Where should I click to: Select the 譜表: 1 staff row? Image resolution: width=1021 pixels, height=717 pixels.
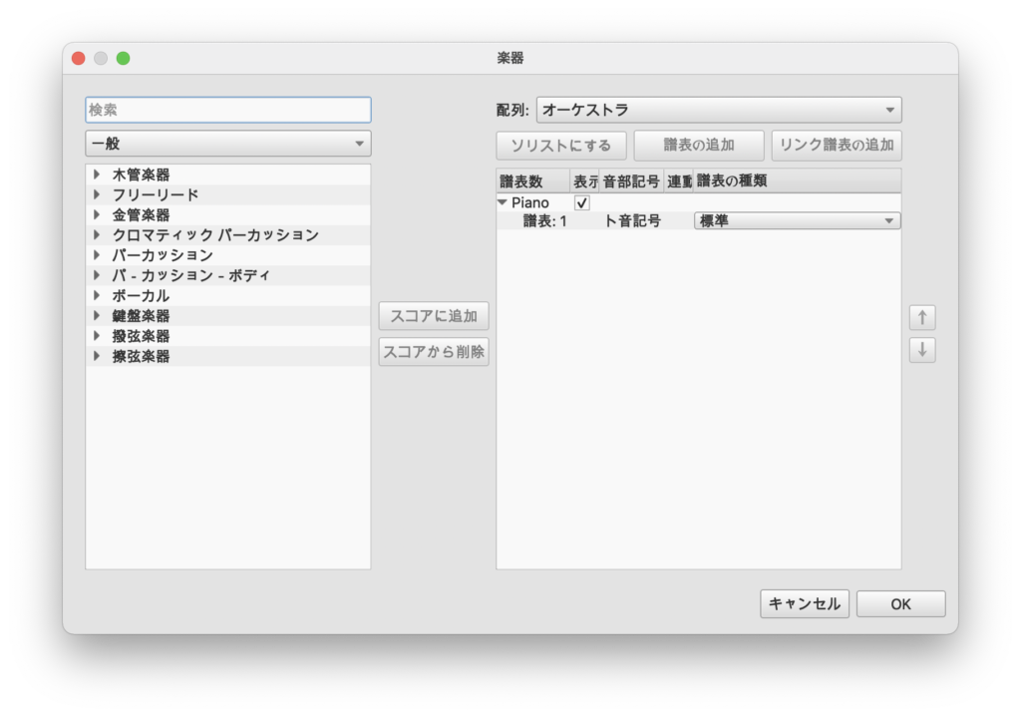545,221
